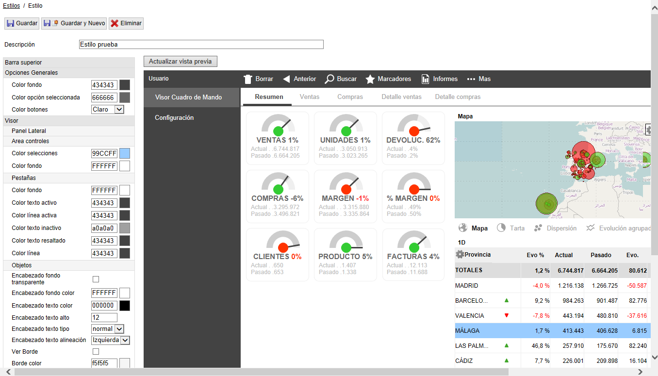Viewport: 658px width, 376px height.
Task: Open the Buscar magnifier search icon
Action: [329, 79]
